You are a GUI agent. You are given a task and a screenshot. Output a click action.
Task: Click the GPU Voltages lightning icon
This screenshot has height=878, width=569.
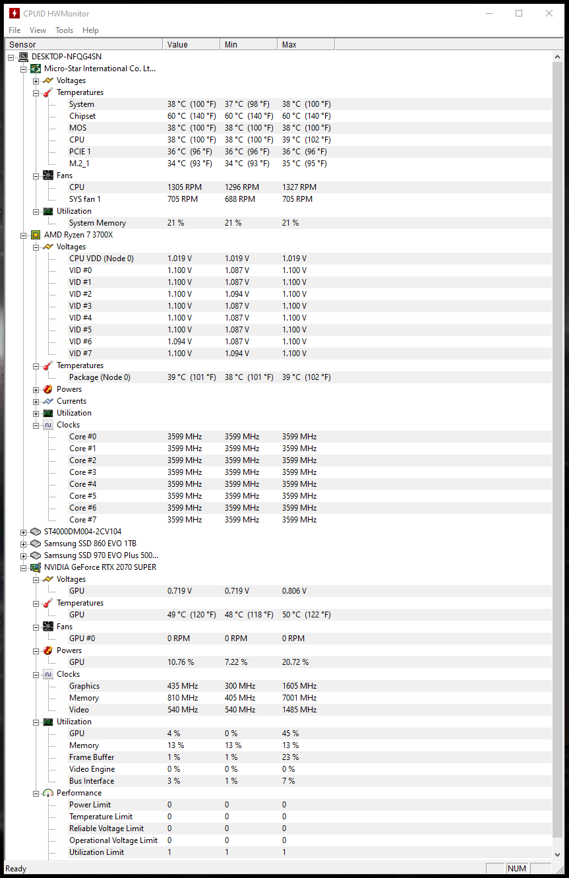tap(48, 579)
